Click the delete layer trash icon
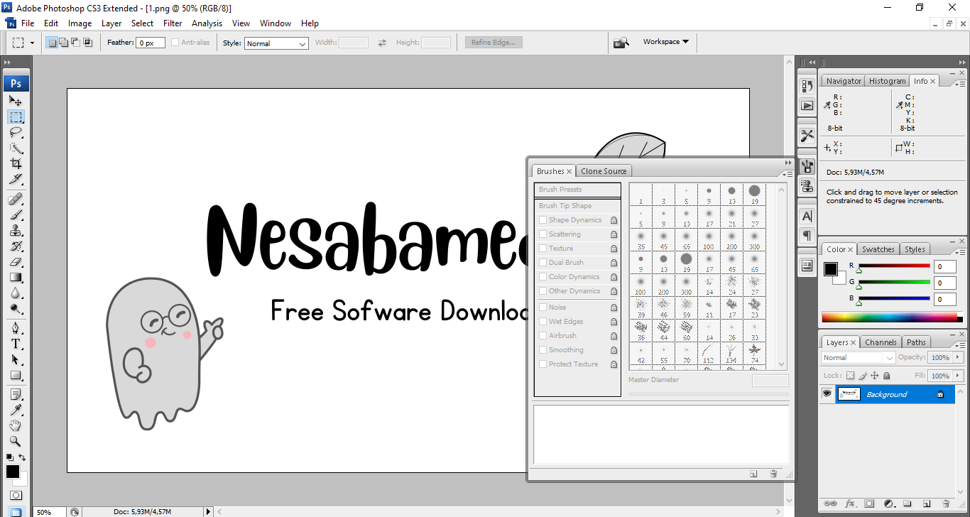This screenshot has height=517, width=970. pos(945,504)
